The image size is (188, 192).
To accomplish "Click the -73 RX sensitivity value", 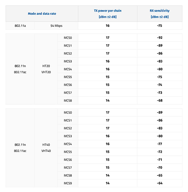I will tap(159, 93).
